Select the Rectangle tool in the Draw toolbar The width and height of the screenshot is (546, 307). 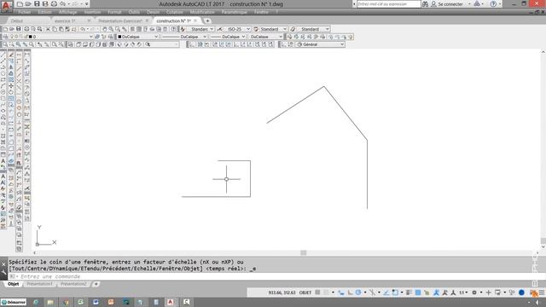tap(3, 79)
